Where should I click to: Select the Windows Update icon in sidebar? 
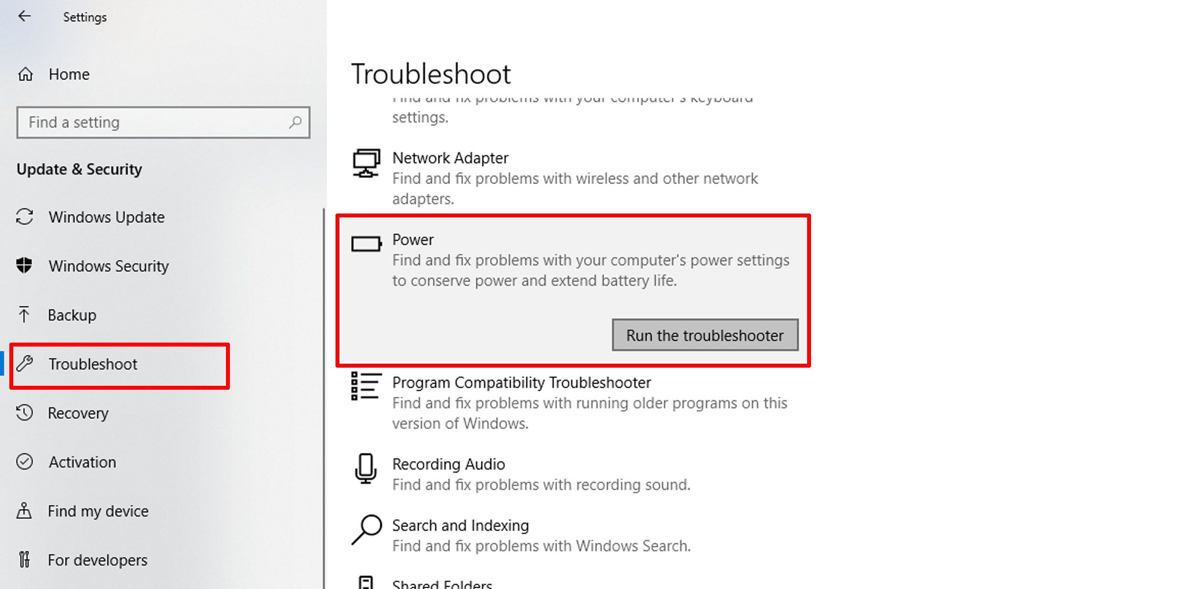pyautogui.click(x=25, y=217)
